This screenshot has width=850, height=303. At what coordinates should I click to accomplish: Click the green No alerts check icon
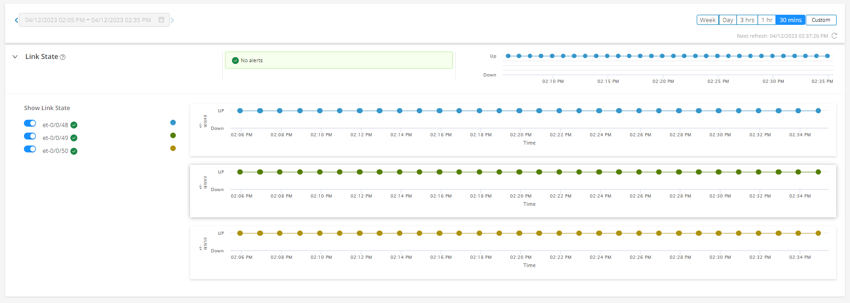click(x=235, y=60)
